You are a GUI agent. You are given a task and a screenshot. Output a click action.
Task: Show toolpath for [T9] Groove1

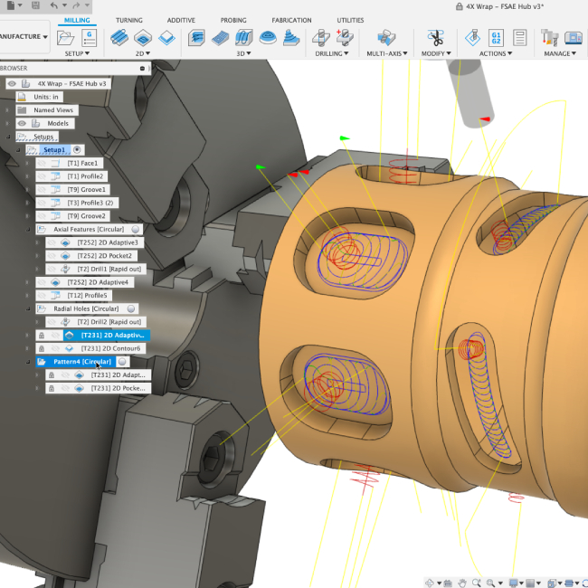[42, 189]
